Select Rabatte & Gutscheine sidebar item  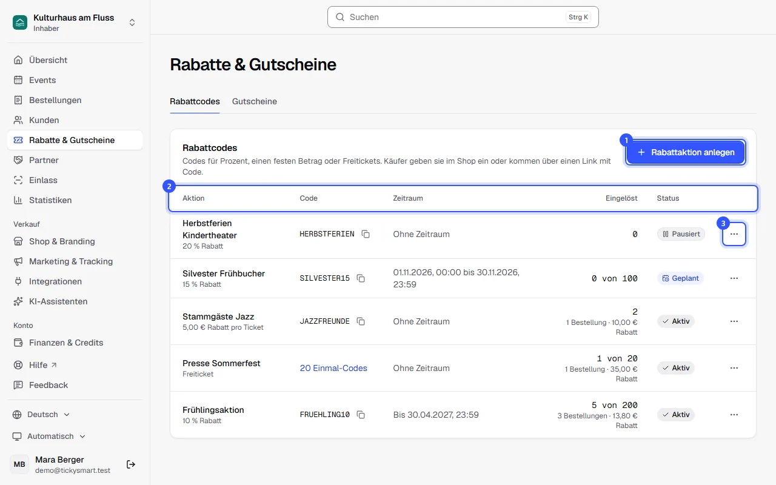pyautogui.click(x=75, y=140)
